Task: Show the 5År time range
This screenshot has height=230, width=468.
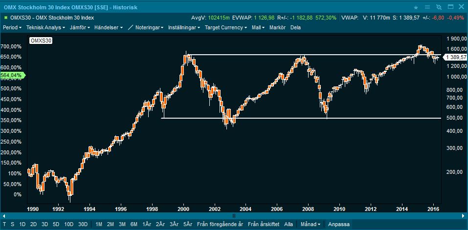Action: coord(187,224)
